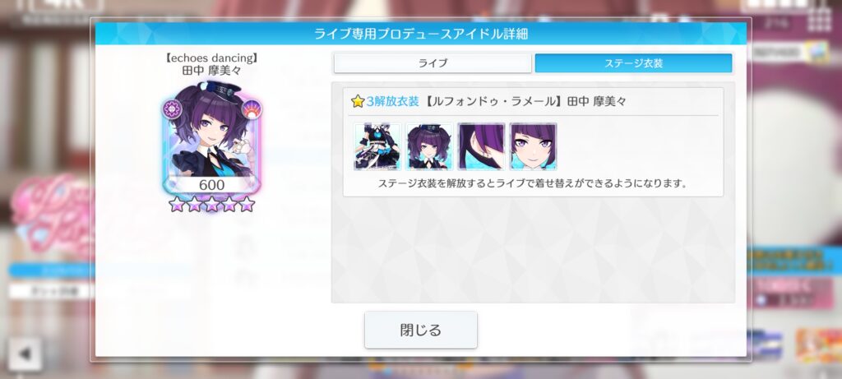Screen dimensions: 842x379
Task: Click the 閉じる button
Action: (x=420, y=330)
